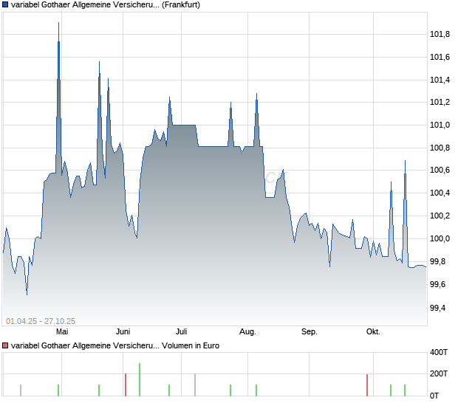
Task: Click the red volume bar before Okt.
Action: click(x=367, y=385)
